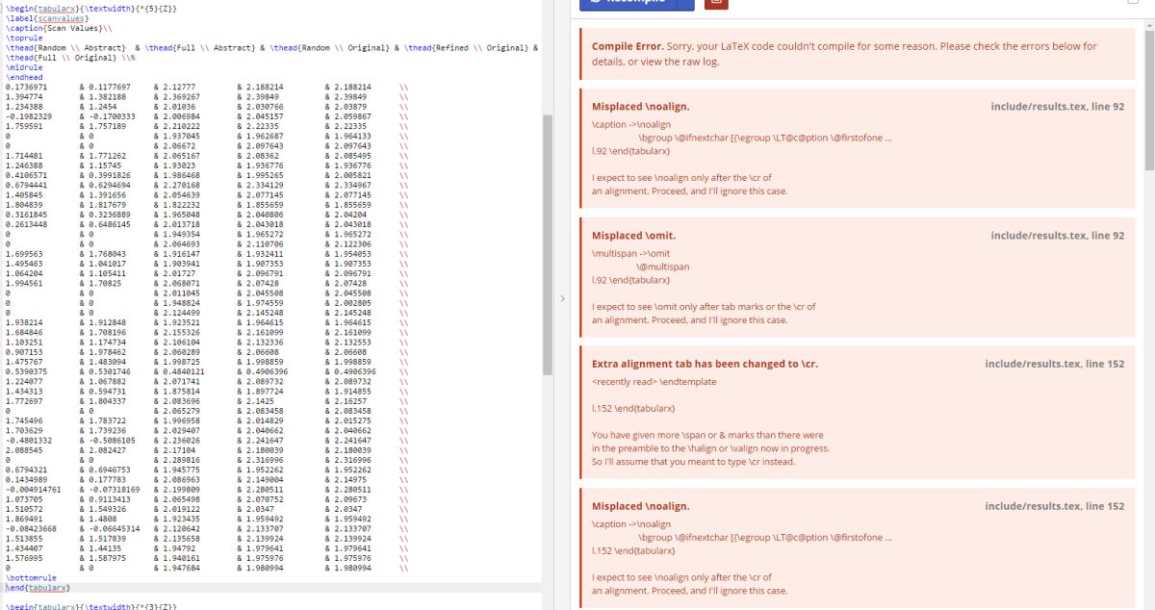1155x610 pixels.
Task: Click the 'Misplaced \omit.' error title
Action: (633, 236)
